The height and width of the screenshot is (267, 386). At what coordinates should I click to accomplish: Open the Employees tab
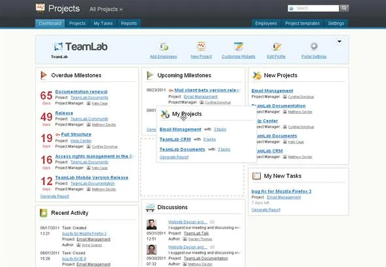click(x=266, y=23)
